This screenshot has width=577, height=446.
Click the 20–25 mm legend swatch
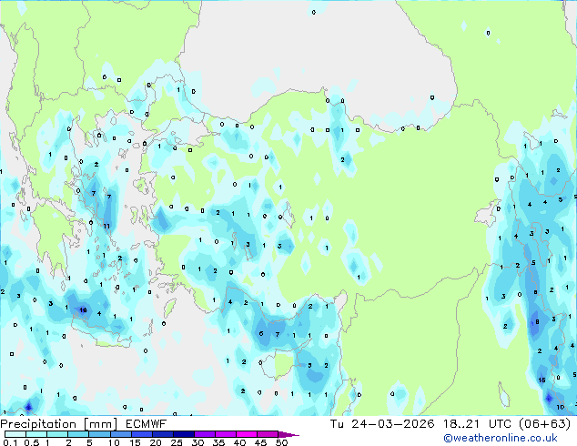[162, 434]
